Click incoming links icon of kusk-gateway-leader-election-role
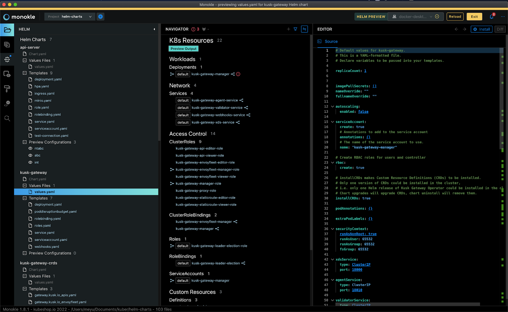 pos(172,246)
